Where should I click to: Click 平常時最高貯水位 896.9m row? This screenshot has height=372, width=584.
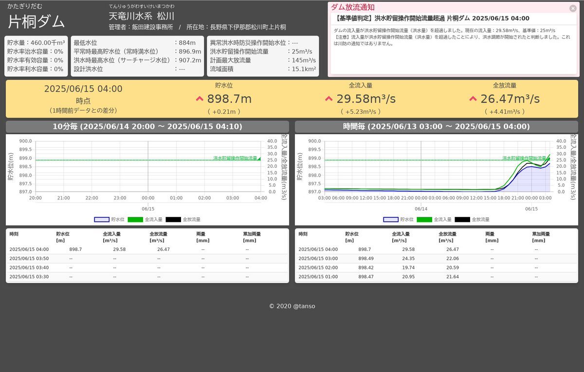[137, 52]
